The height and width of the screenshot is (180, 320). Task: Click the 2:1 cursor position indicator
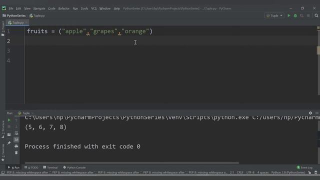click(x=232, y=172)
